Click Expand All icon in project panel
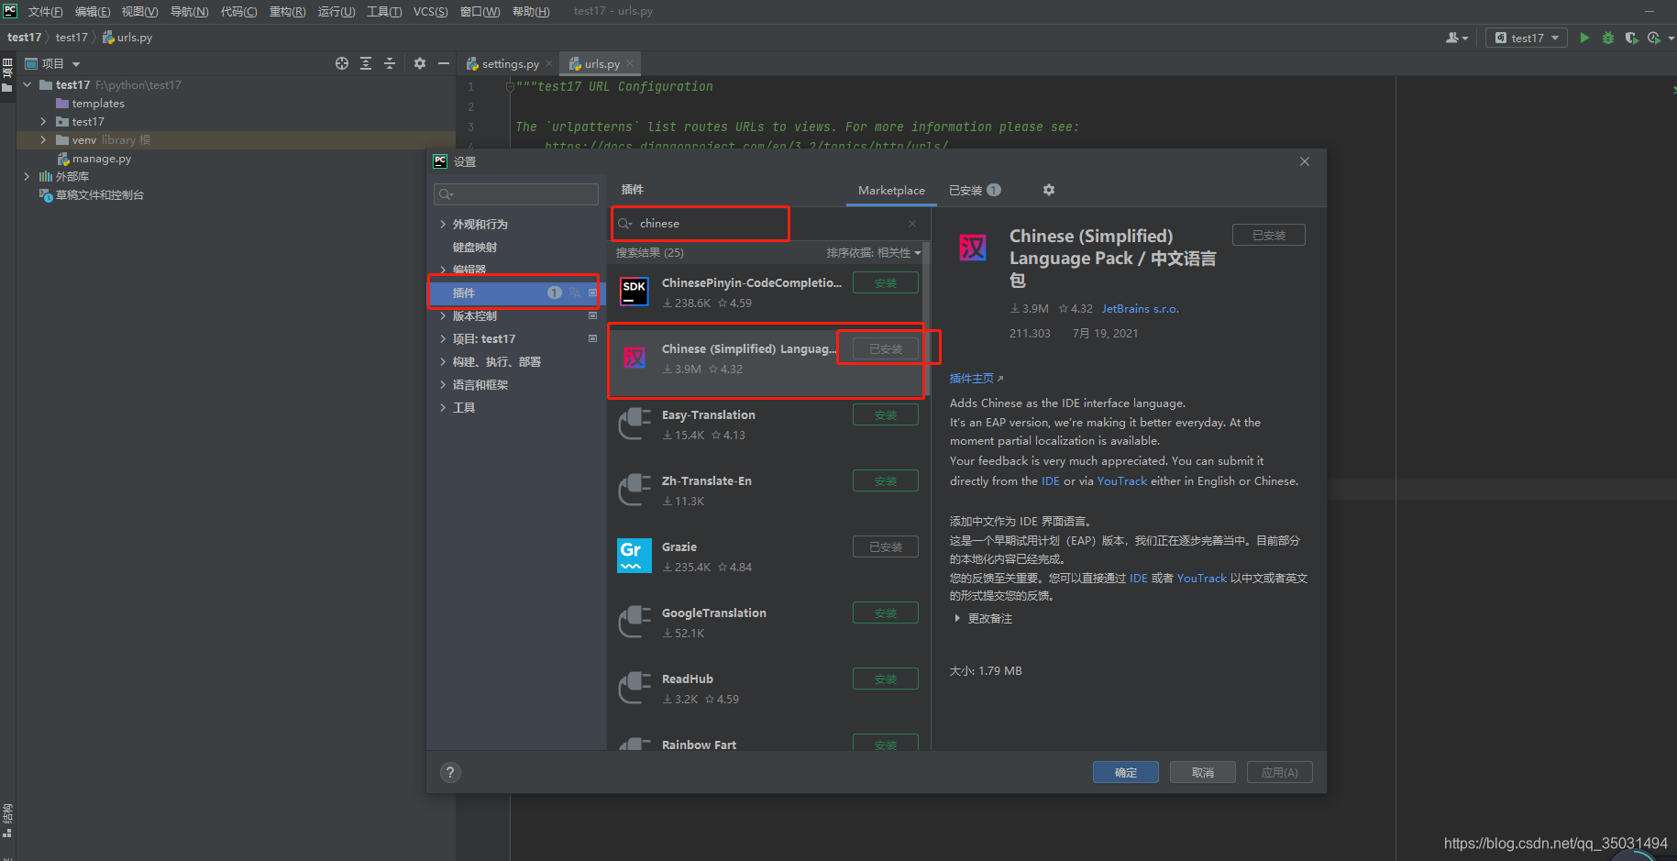This screenshot has width=1677, height=861. (366, 63)
